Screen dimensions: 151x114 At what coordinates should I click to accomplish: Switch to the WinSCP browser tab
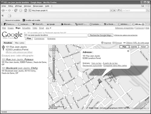tap(81, 24)
